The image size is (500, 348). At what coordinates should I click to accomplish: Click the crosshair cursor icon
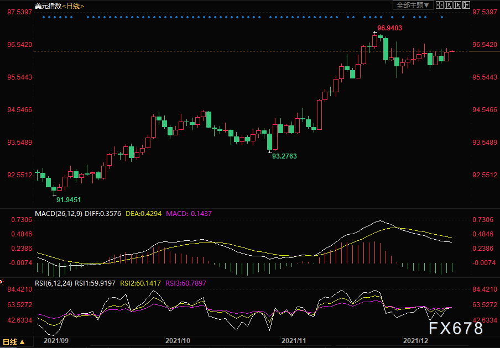coord(440,5)
